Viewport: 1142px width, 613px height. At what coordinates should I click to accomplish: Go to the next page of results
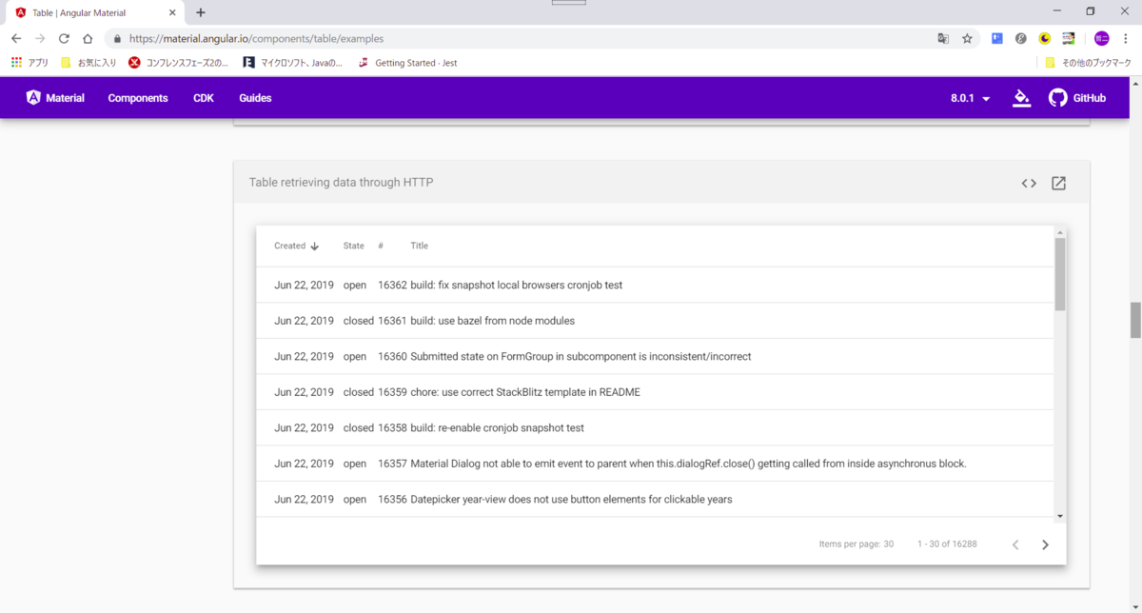pyautogui.click(x=1044, y=544)
